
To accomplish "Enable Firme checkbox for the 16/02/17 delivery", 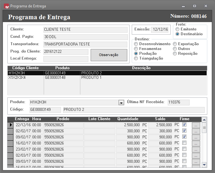I will (x=184, y=143).
